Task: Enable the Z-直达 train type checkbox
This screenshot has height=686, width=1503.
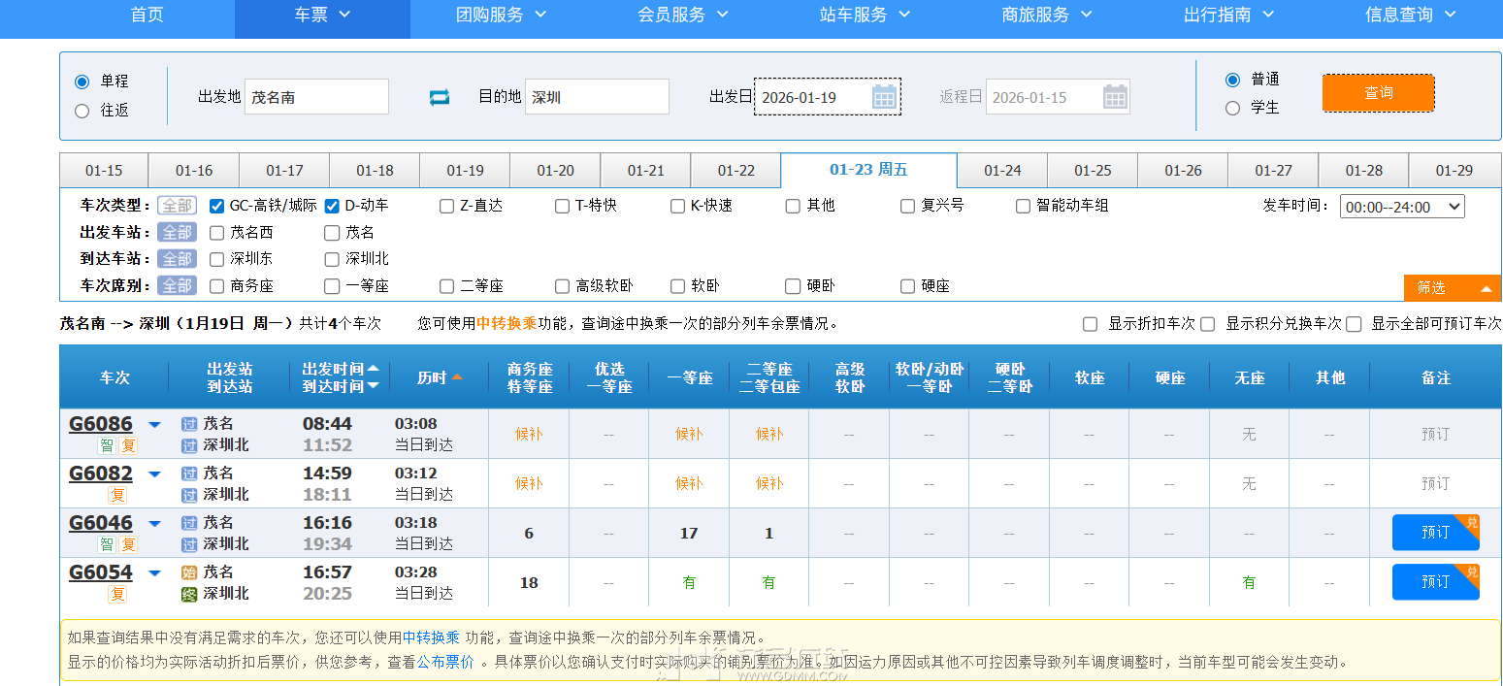Action: [x=446, y=205]
